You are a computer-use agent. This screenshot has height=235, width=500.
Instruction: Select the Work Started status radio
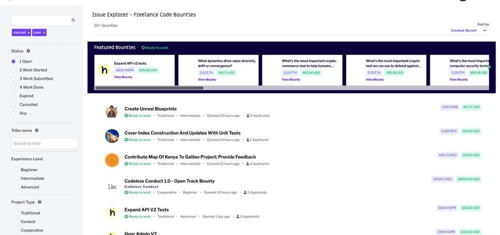tap(13, 70)
